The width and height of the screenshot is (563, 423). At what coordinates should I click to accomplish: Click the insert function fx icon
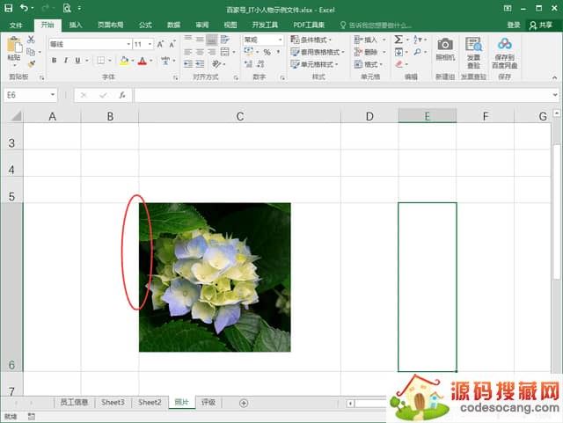[121, 95]
